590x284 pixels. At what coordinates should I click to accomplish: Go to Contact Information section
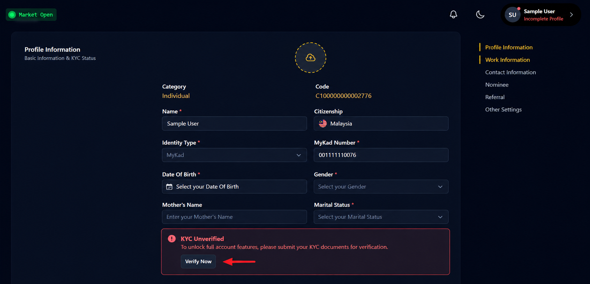point(510,72)
